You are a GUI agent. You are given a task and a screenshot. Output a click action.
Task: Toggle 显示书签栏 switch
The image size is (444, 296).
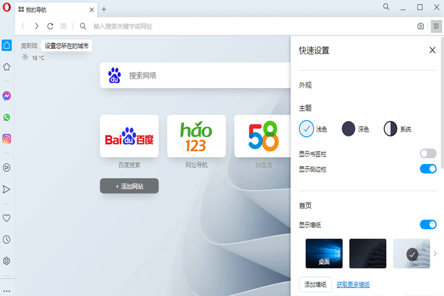[x=428, y=153]
